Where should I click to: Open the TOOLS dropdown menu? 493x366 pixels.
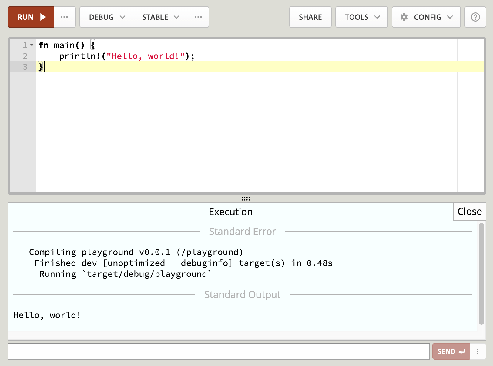(361, 17)
